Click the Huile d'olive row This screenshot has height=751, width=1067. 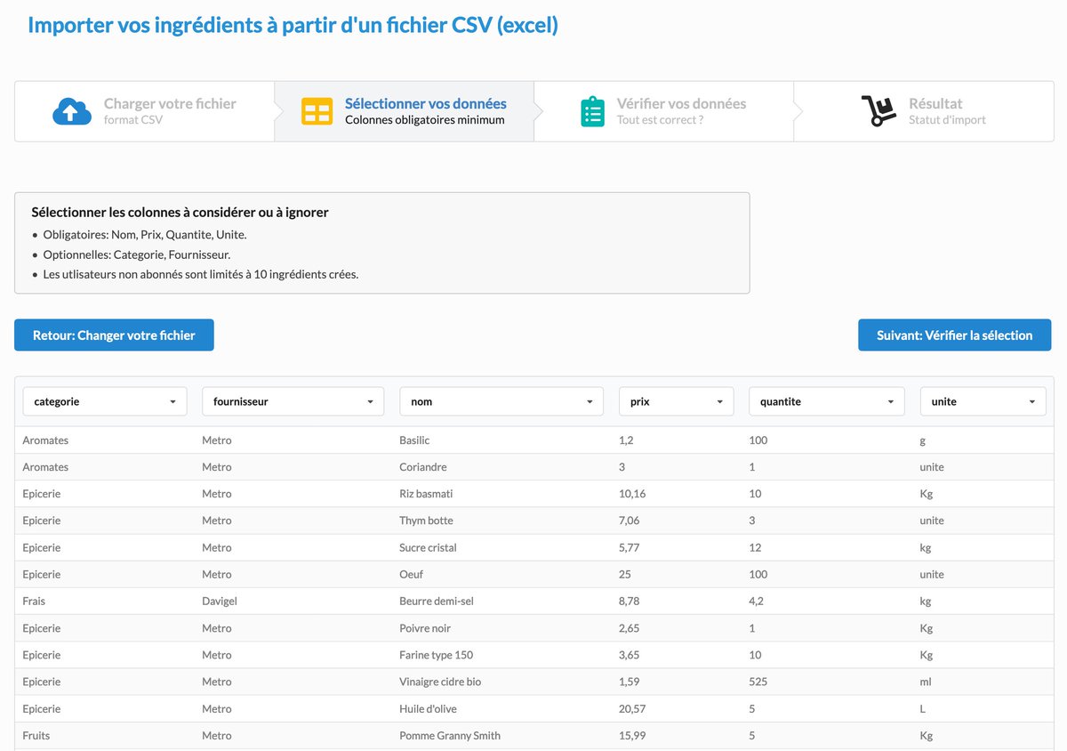[x=429, y=708]
